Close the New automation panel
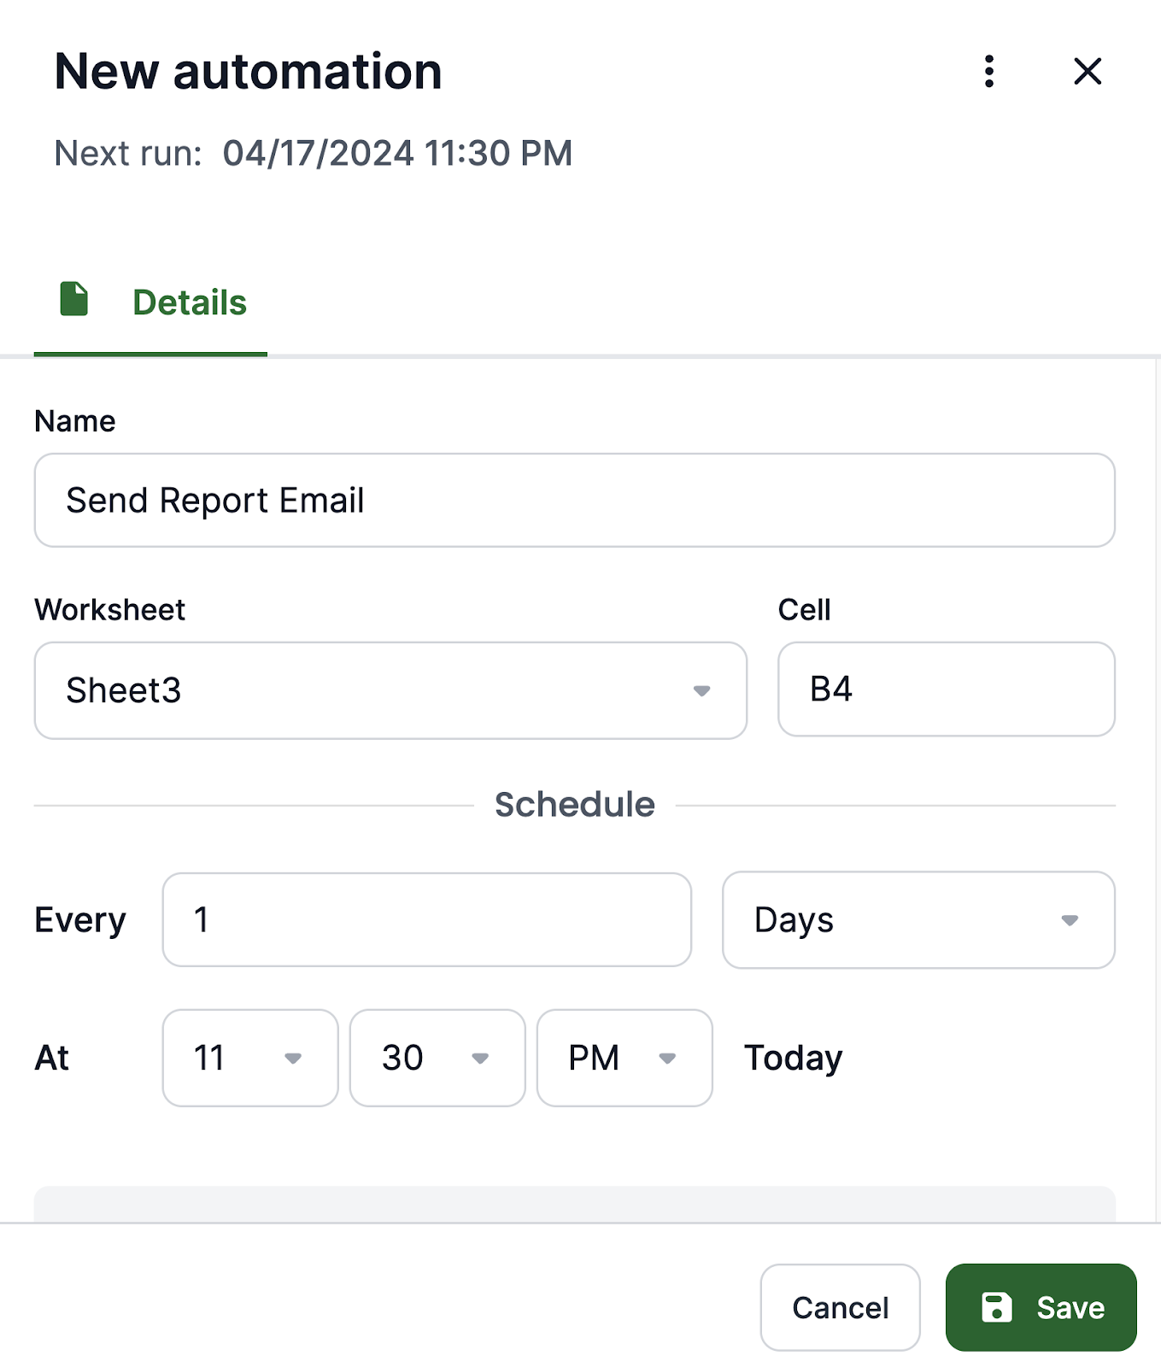 tap(1088, 71)
